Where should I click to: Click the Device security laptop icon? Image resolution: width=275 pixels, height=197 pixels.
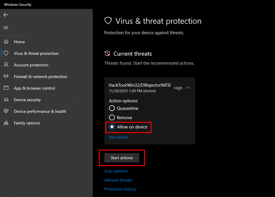tap(6, 99)
